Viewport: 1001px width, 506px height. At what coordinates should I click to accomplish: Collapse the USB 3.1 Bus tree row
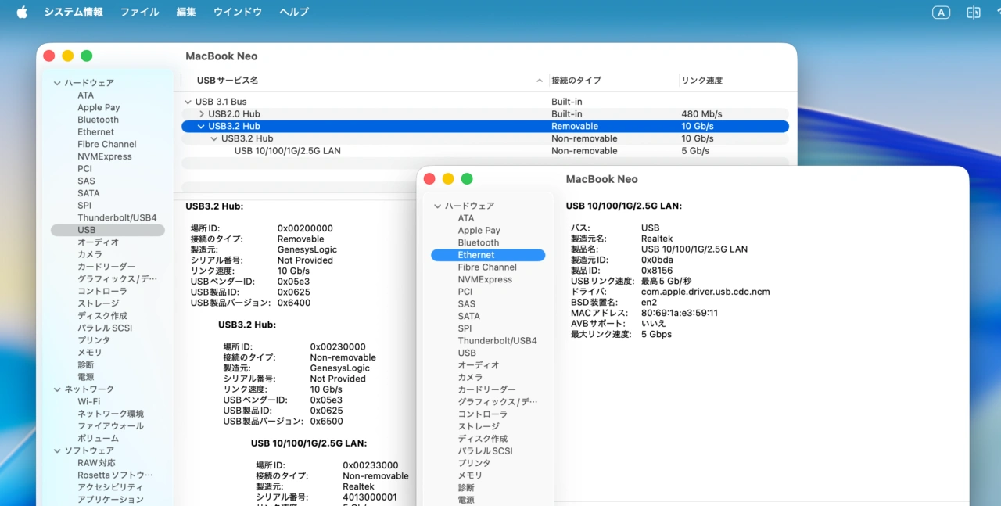pyautogui.click(x=188, y=102)
